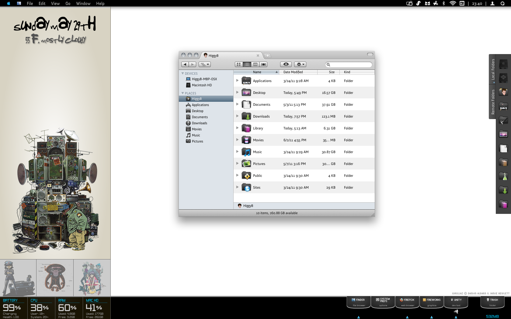Screen dimensions: 511x319
Task: Open System Prefs from the dock
Action: point(383,302)
